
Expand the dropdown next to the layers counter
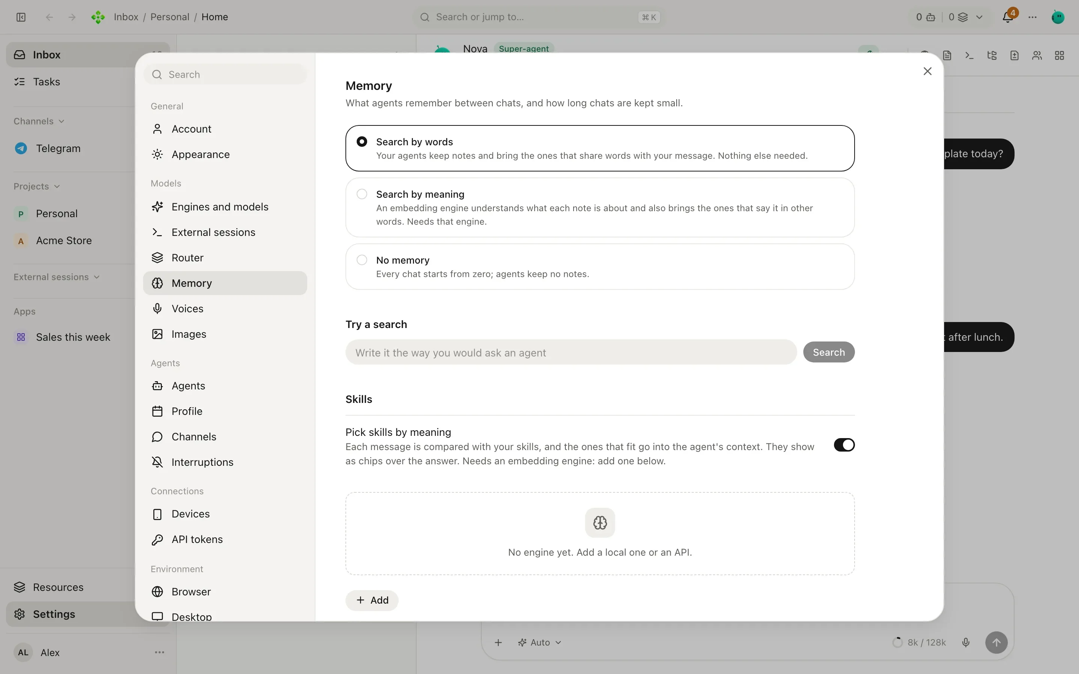[x=979, y=17]
